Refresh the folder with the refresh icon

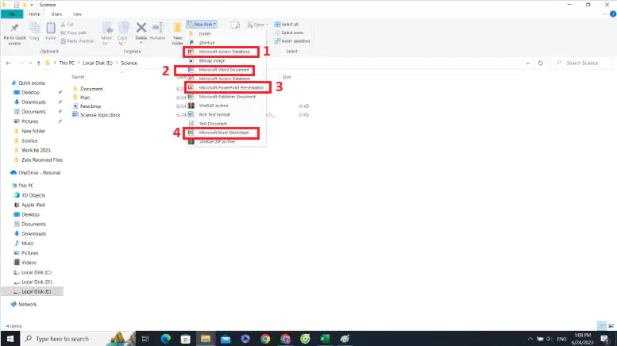click(540, 63)
